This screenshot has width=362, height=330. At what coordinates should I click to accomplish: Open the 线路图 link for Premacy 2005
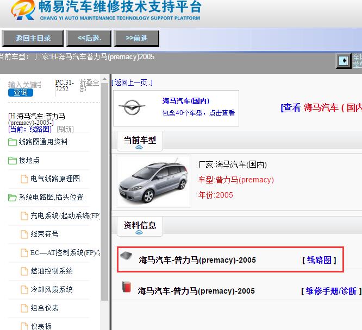(x=319, y=260)
